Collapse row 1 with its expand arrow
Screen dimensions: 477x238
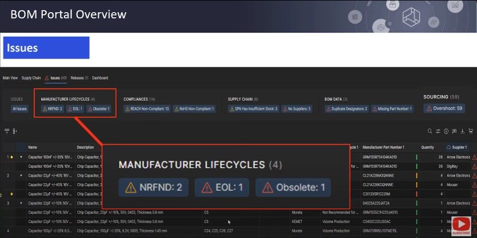[21, 156]
